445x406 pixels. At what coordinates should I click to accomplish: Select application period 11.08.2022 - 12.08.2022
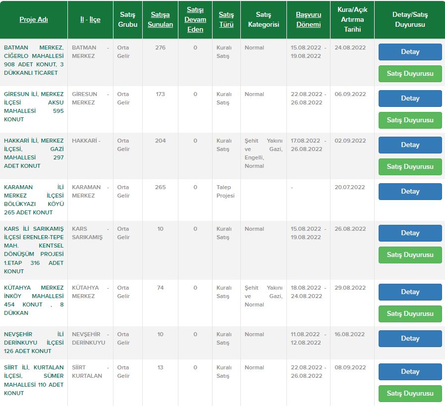pyautogui.click(x=308, y=338)
